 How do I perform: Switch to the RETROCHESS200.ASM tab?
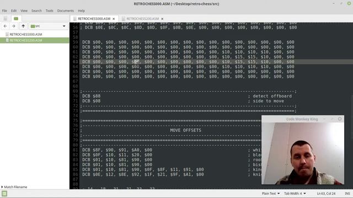142,19
